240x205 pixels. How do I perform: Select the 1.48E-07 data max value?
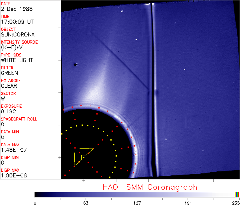click(14, 150)
